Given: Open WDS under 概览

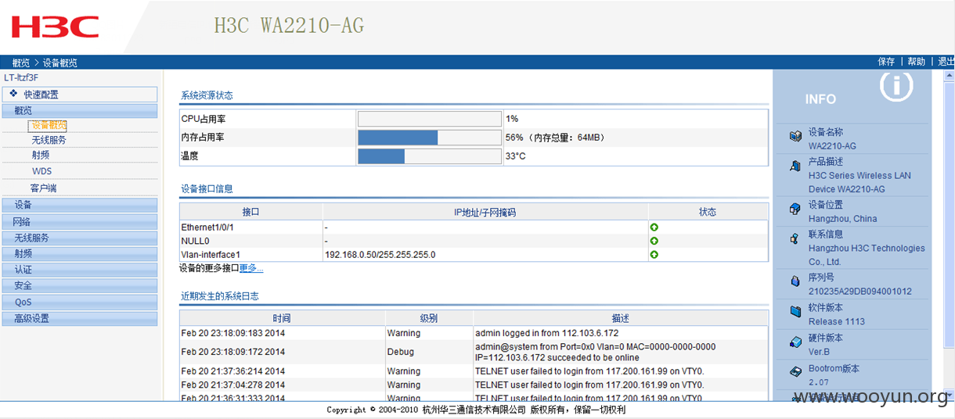Looking at the screenshot, I should click(41, 171).
